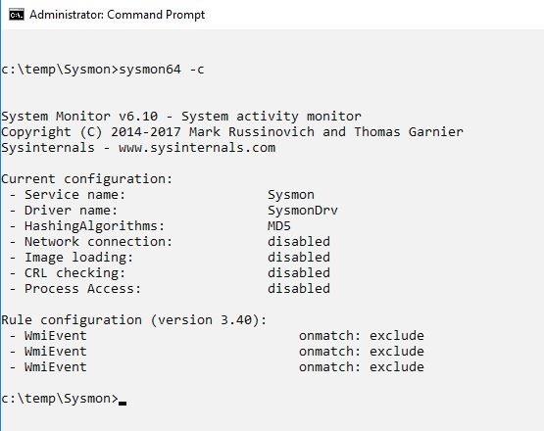Click the www.sysinternals.com URL text
Viewport: 544px width, 431px height.
pyautogui.click(x=197, y=148)
